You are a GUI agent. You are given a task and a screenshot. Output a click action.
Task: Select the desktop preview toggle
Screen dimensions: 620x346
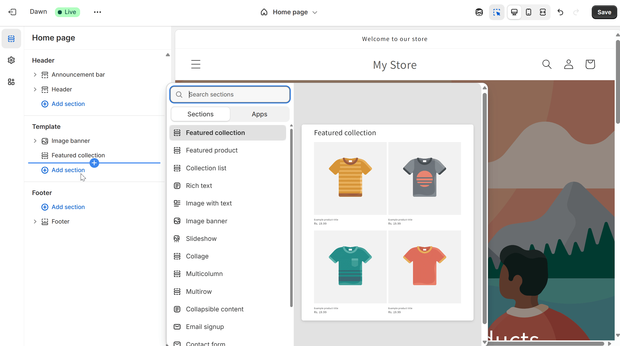pos(514,12)
